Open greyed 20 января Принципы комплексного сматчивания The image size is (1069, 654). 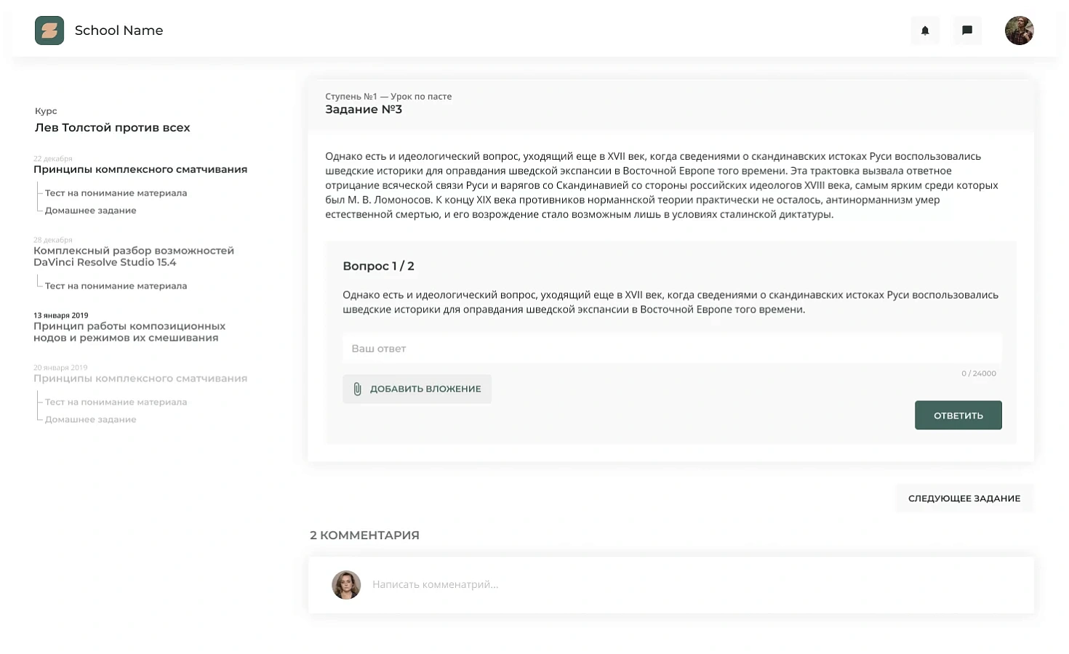(x=140, y=379)
